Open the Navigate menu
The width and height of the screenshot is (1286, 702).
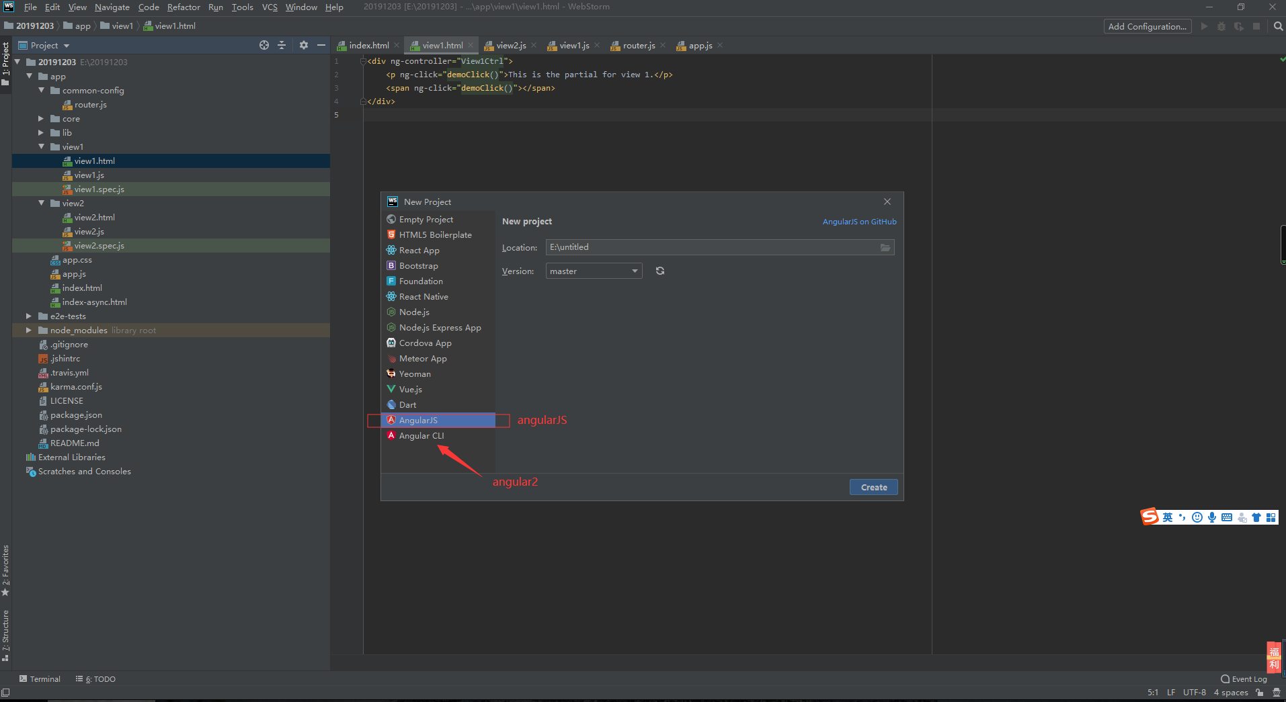click(112, 7)
